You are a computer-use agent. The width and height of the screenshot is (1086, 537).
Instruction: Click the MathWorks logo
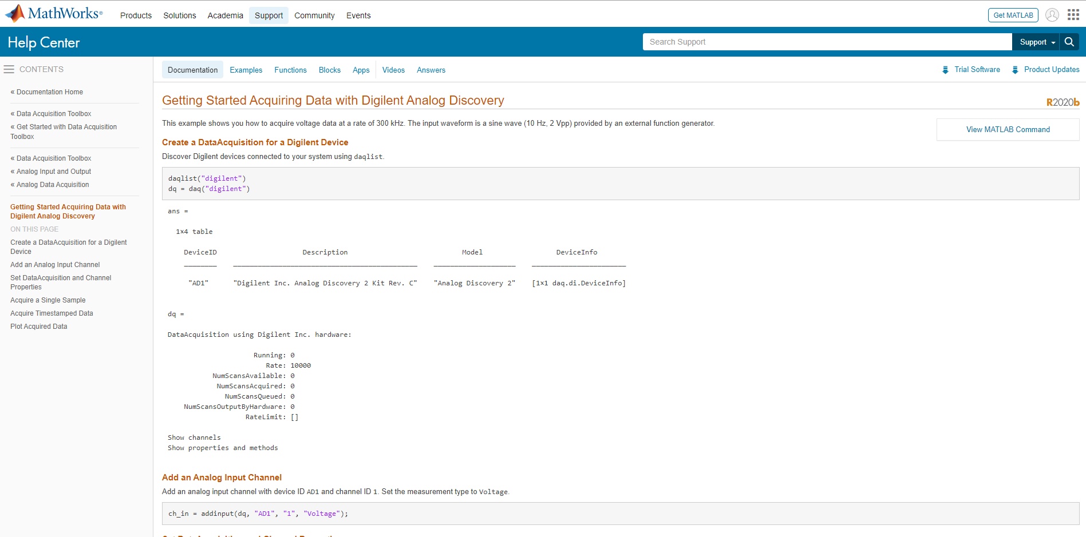(x=54, y=13)
